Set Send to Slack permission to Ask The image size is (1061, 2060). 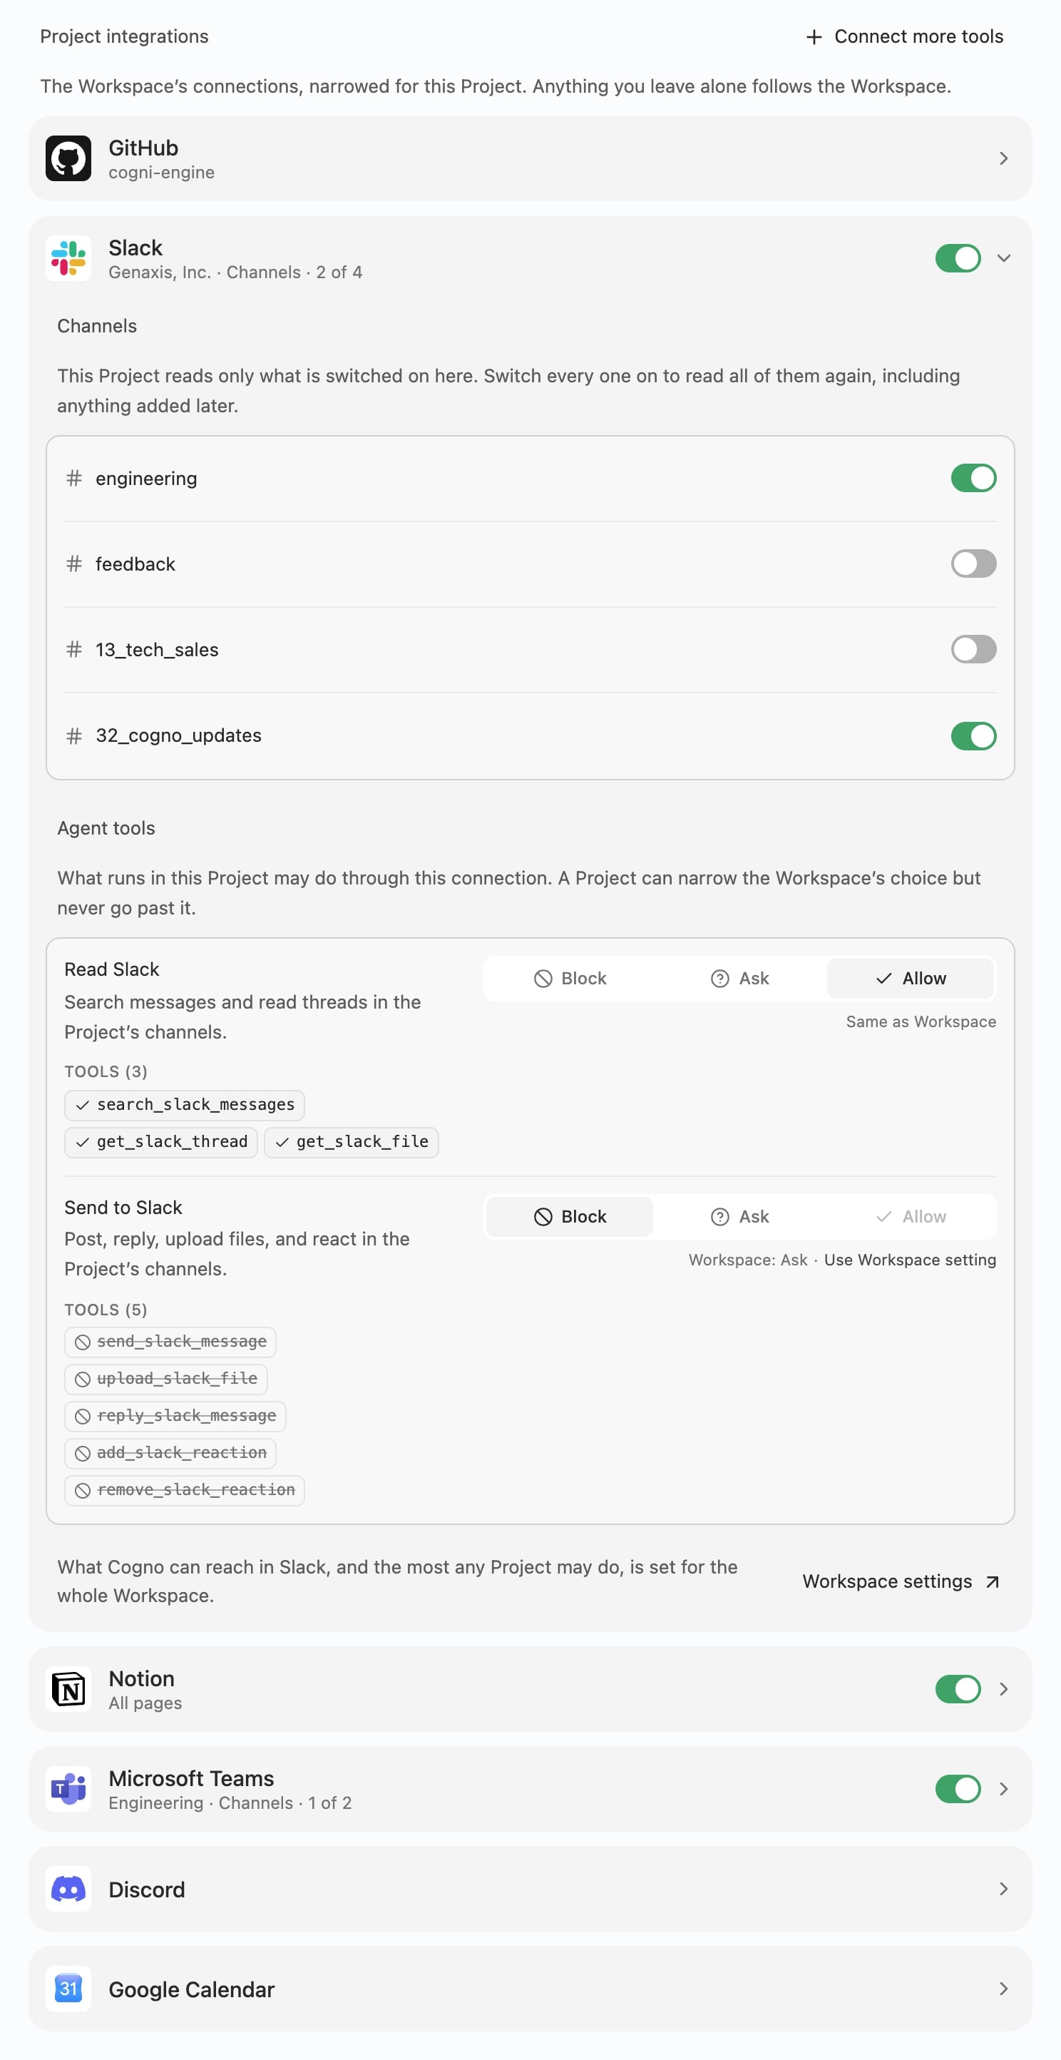click(x=739, y=1217)
